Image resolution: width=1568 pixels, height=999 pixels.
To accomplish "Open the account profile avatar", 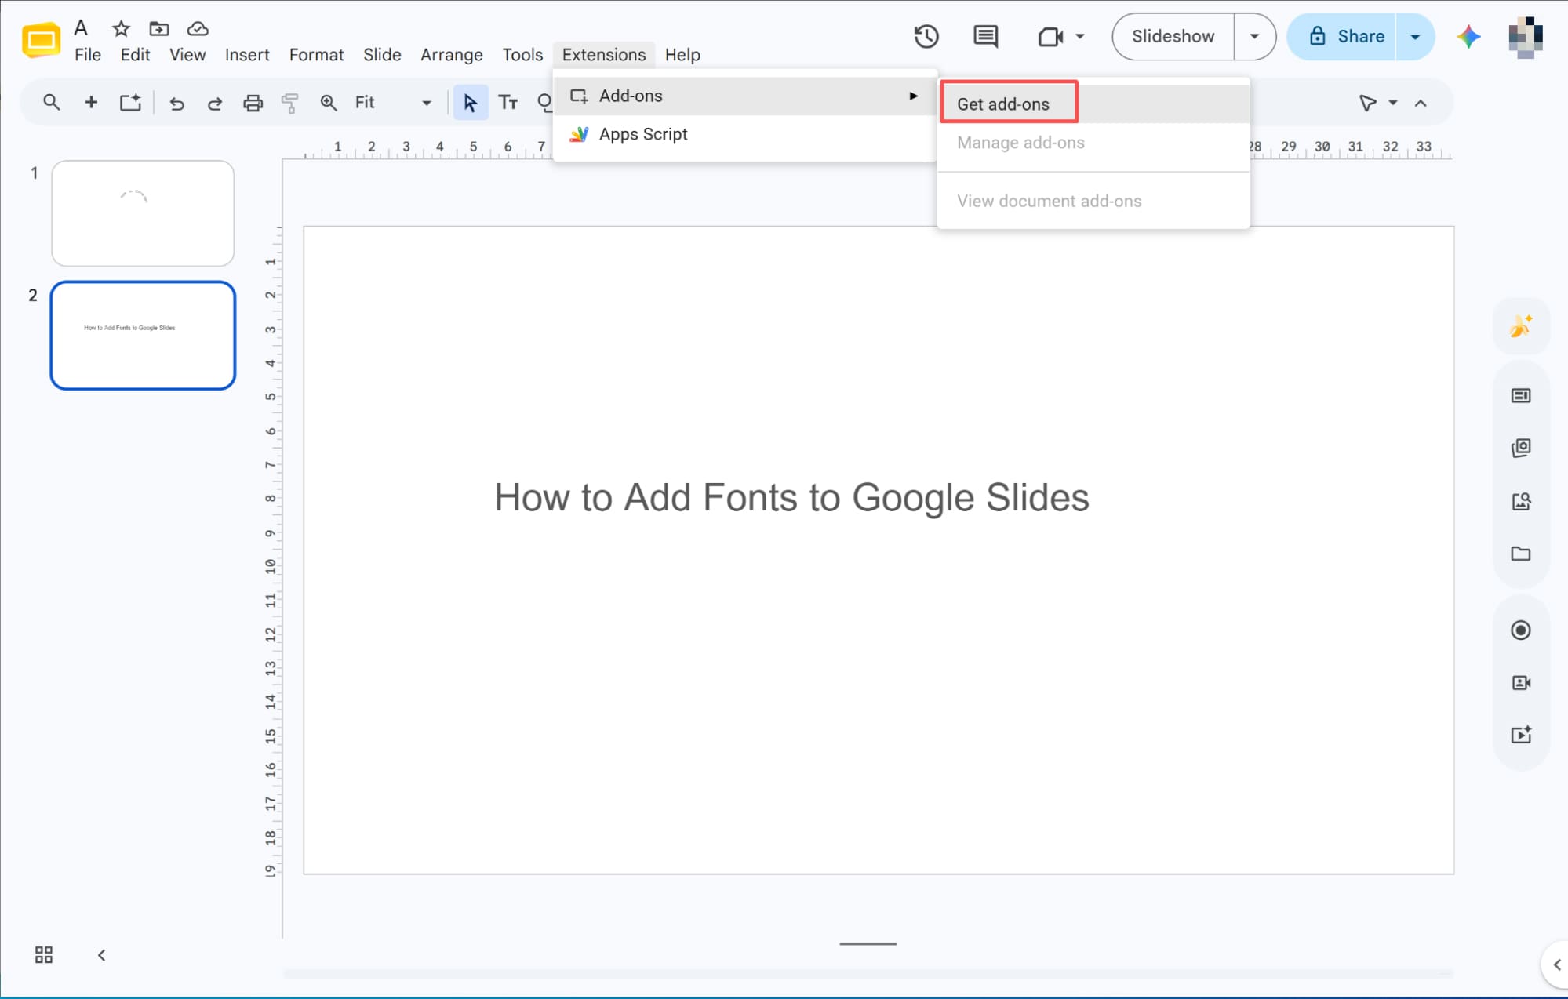I will click(1526, 36).
